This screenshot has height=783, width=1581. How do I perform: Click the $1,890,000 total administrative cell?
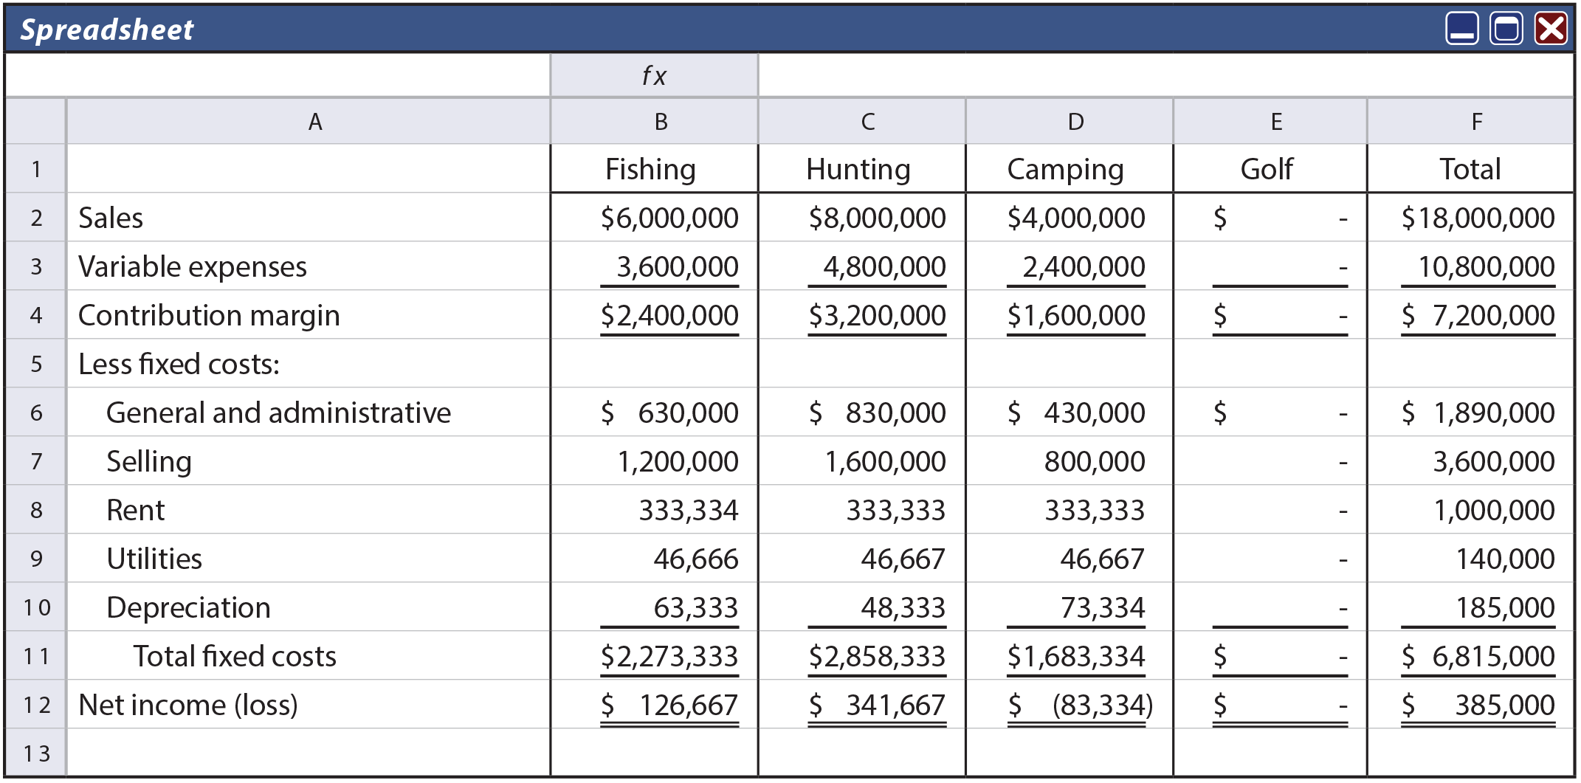pyautogui.click(x=1470, y=413)
